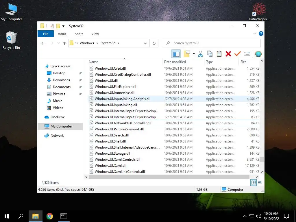The image size is (296, 222).
Task: Open the File menu
Action: click(x=46, y=34)
